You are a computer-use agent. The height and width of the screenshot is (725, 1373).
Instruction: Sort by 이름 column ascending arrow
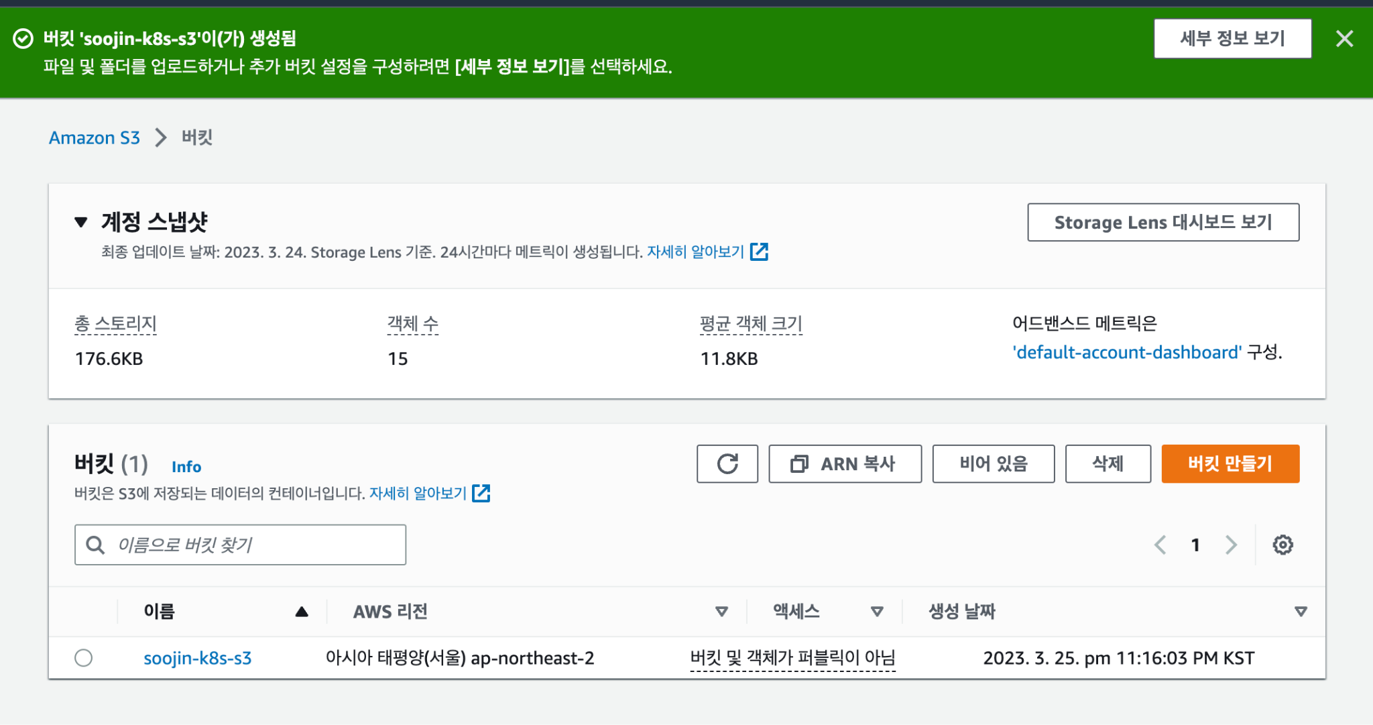(302, 612)
